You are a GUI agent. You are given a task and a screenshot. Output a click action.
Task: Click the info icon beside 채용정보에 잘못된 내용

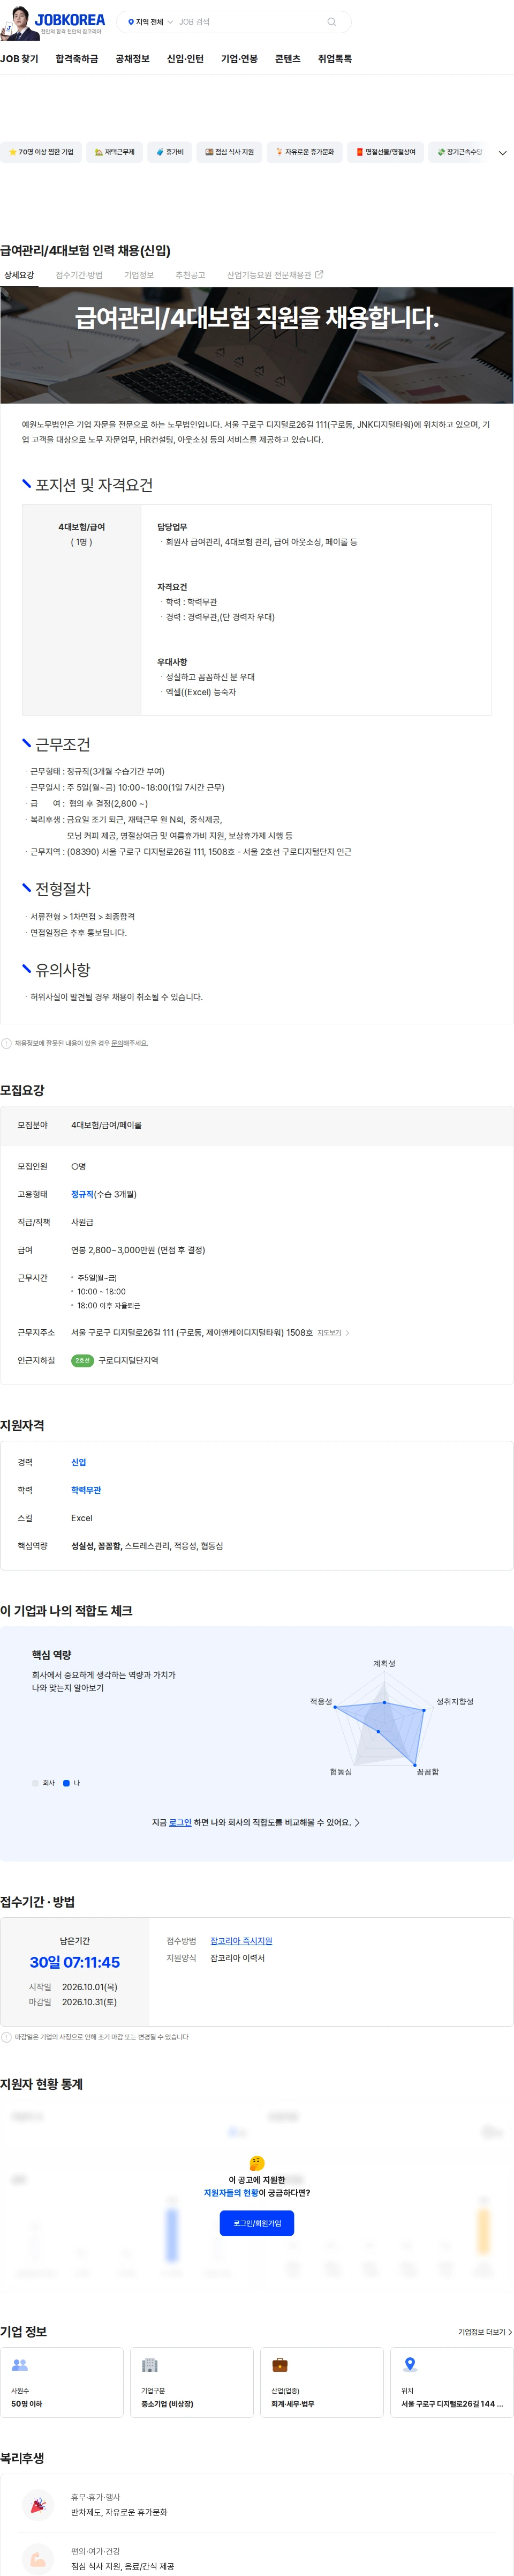pos(6,1043)
